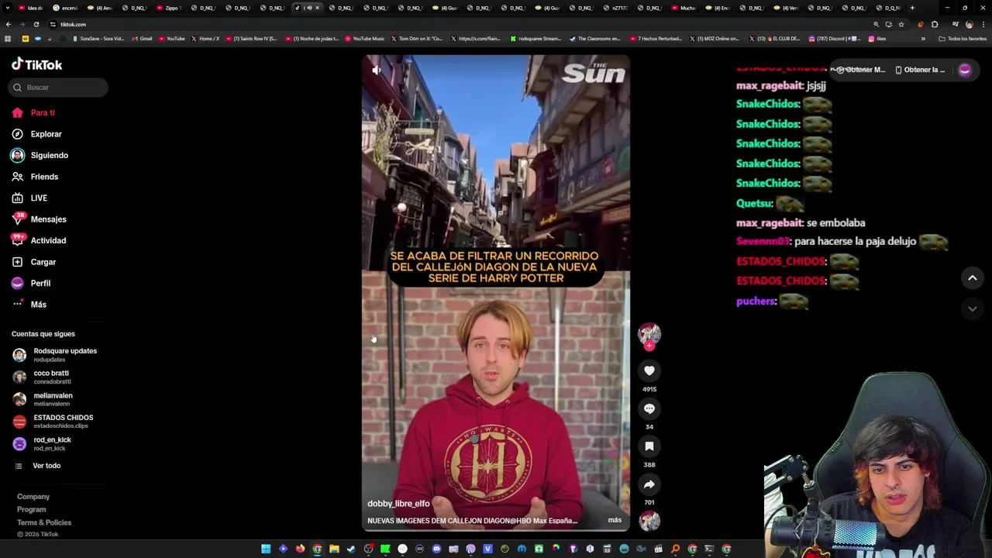
Task: Open the browser extensions puzzle icon
Action: click(935, 24)
